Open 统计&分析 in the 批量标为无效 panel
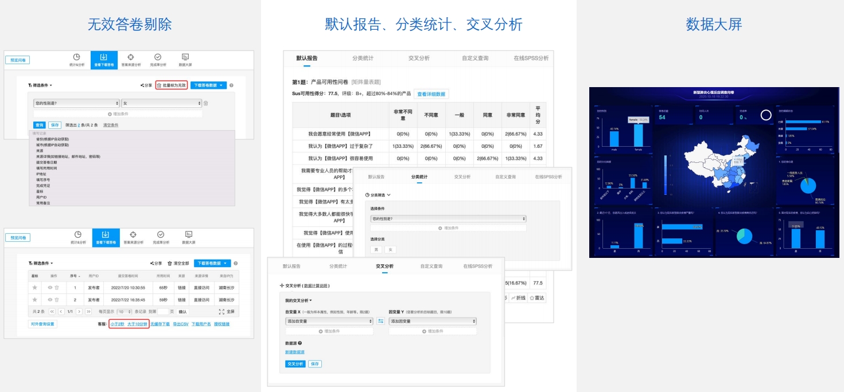Screen dimensions: 844x392 [76, 60]
